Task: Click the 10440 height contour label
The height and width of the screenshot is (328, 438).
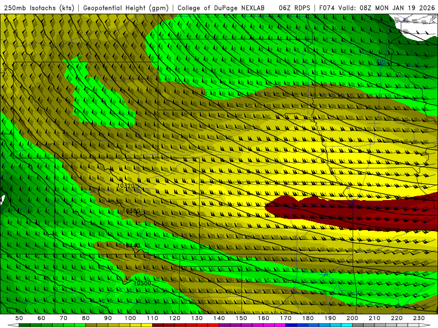Action: [131, 245]
